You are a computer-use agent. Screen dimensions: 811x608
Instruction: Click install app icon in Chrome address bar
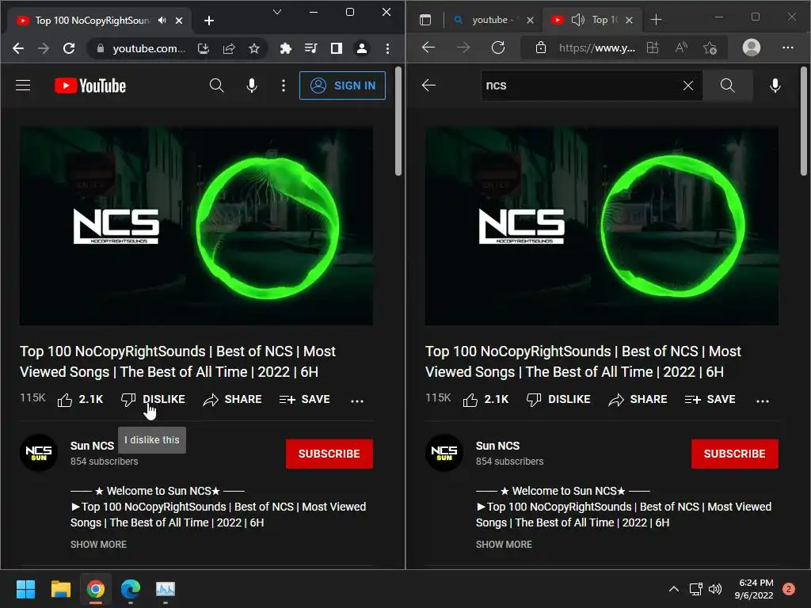(x=204, y=48)
